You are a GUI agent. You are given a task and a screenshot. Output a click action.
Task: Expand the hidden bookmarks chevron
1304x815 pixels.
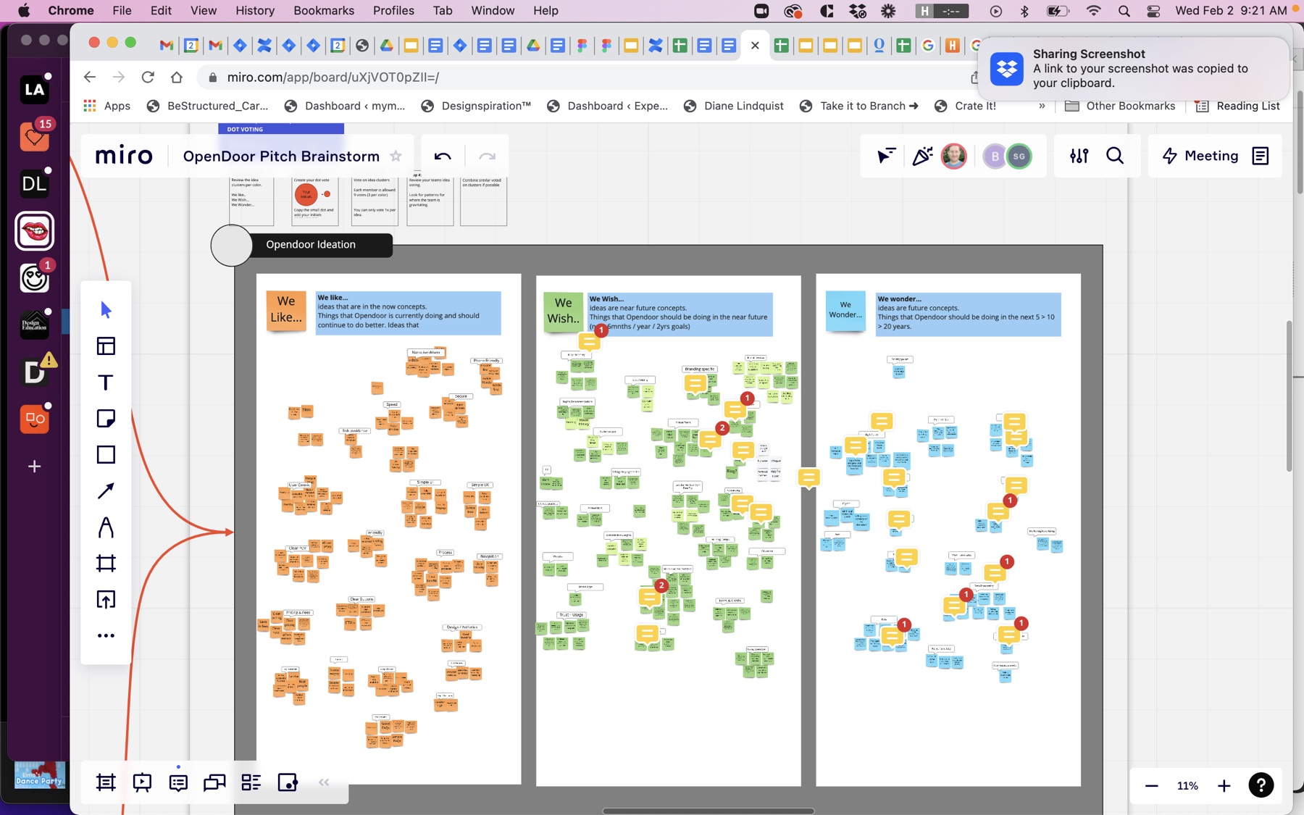[x=1042, y=106]
